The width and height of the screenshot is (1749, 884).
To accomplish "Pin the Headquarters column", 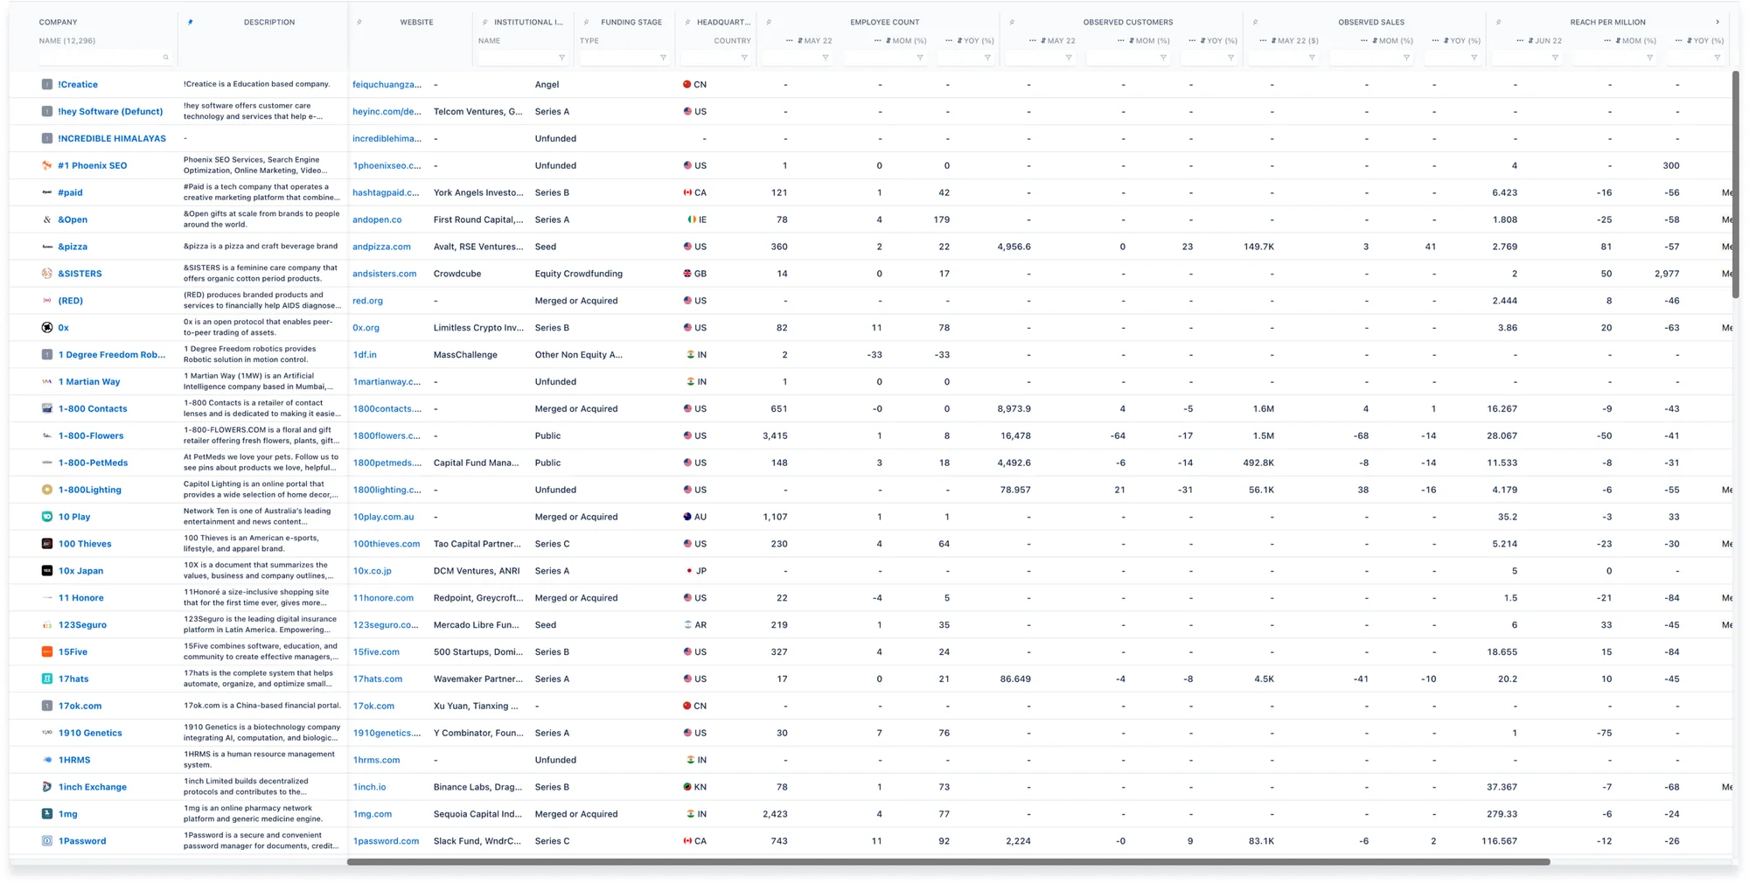I will (687, 22).
